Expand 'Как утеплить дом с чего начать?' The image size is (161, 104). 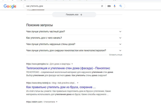[x=74, y=38]
